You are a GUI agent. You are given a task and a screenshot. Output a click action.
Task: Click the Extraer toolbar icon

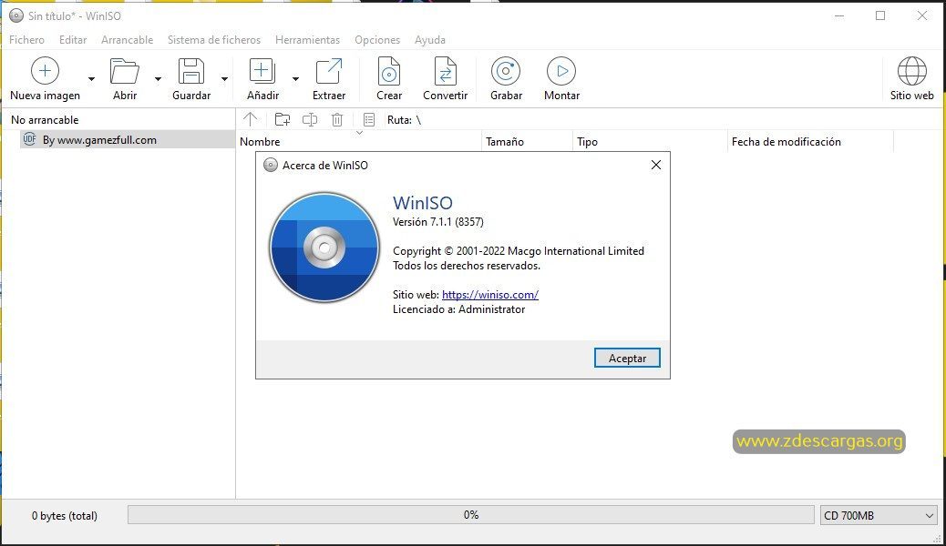(x=329, y=71)
